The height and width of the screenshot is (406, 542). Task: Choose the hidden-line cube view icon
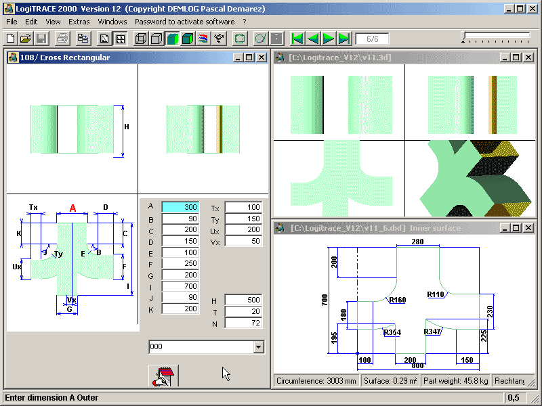click(157, 39)
